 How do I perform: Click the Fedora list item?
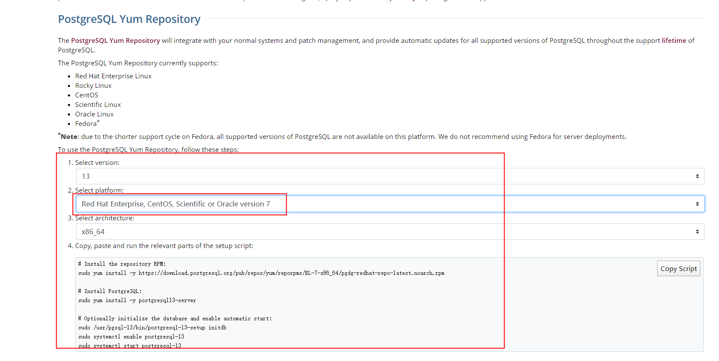click(x=87, y=123)
